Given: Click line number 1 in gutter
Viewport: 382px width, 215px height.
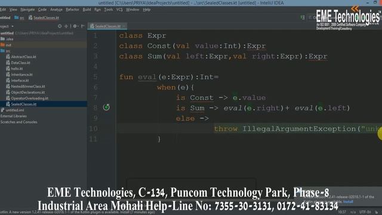Looking at the screenshot, I should tap(95, 36).
